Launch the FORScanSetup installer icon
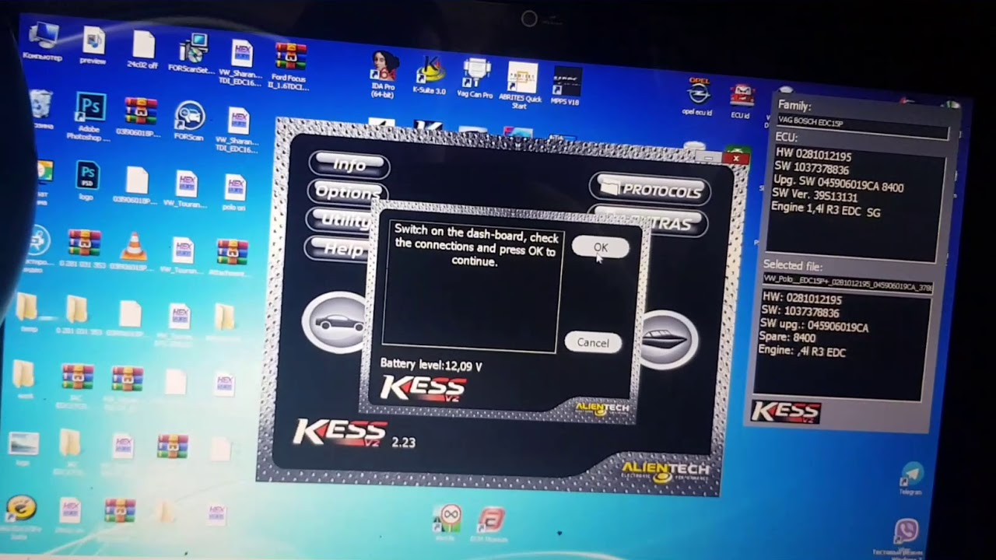 point(191,53)
